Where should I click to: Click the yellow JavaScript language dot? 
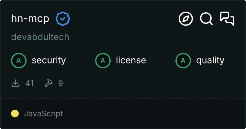[15, 114]
